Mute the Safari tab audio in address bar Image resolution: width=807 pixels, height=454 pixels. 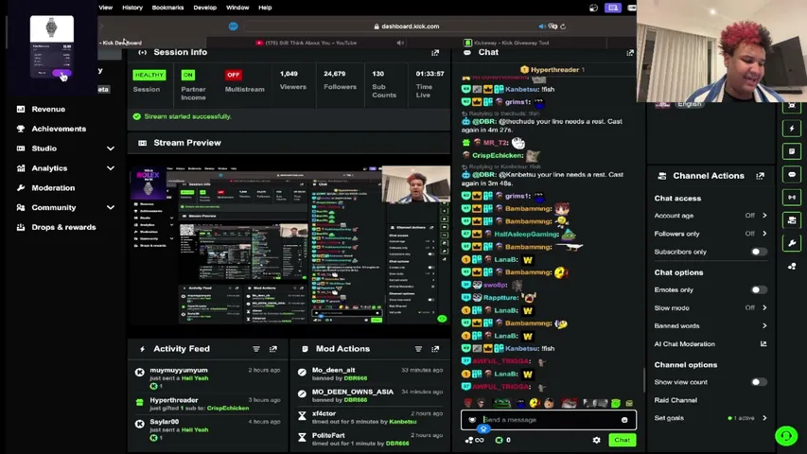pyautogui.click(x=542, y=26)
